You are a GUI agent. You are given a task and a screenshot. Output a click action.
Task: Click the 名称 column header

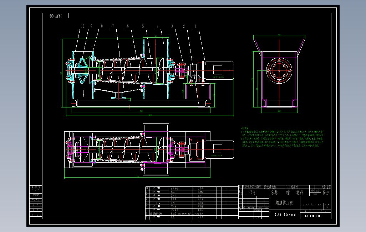click(x=275, y=192)
